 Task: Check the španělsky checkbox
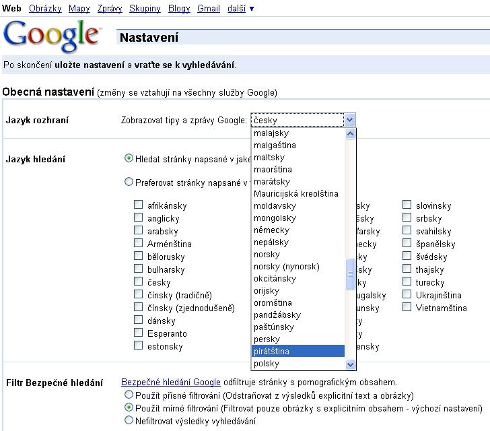coord(407,242)
